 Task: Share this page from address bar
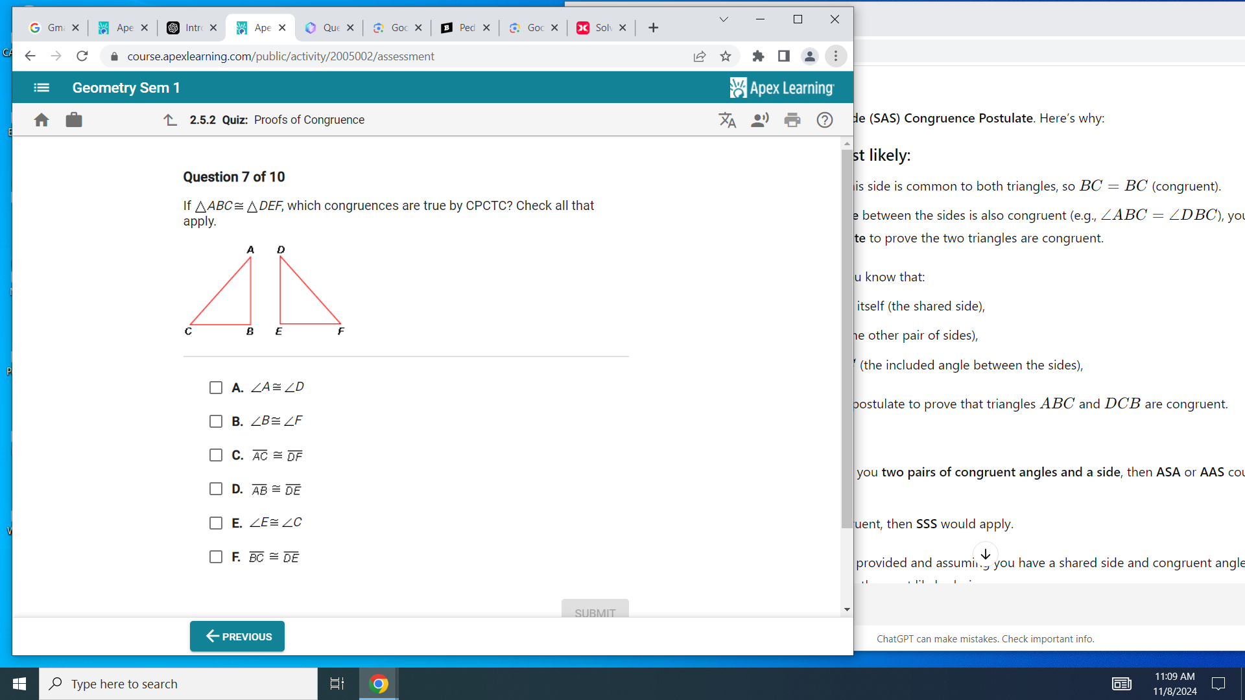700,56
